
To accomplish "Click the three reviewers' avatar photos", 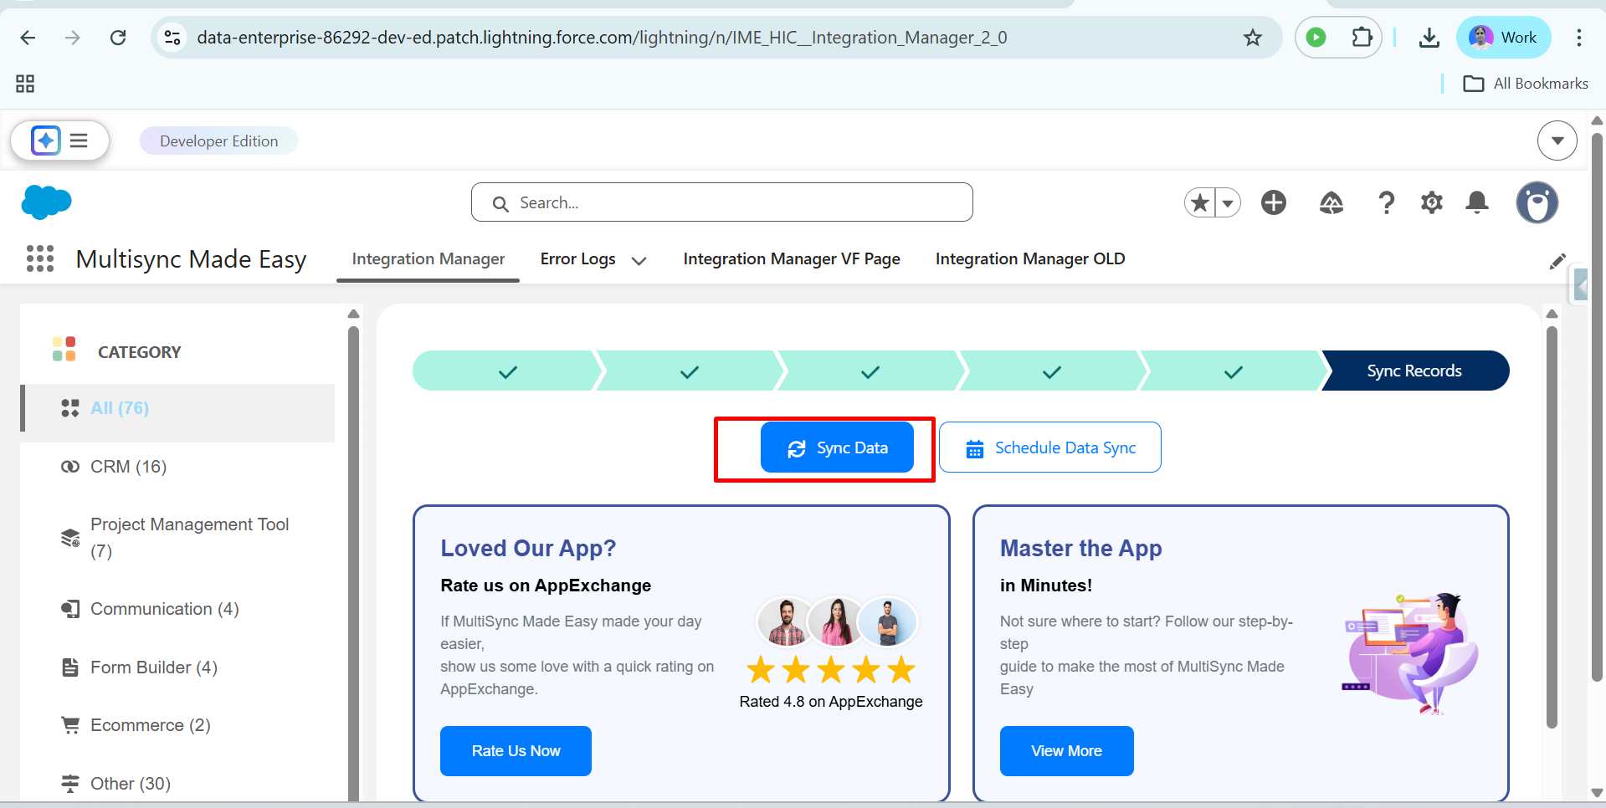I will coord(837,622).
